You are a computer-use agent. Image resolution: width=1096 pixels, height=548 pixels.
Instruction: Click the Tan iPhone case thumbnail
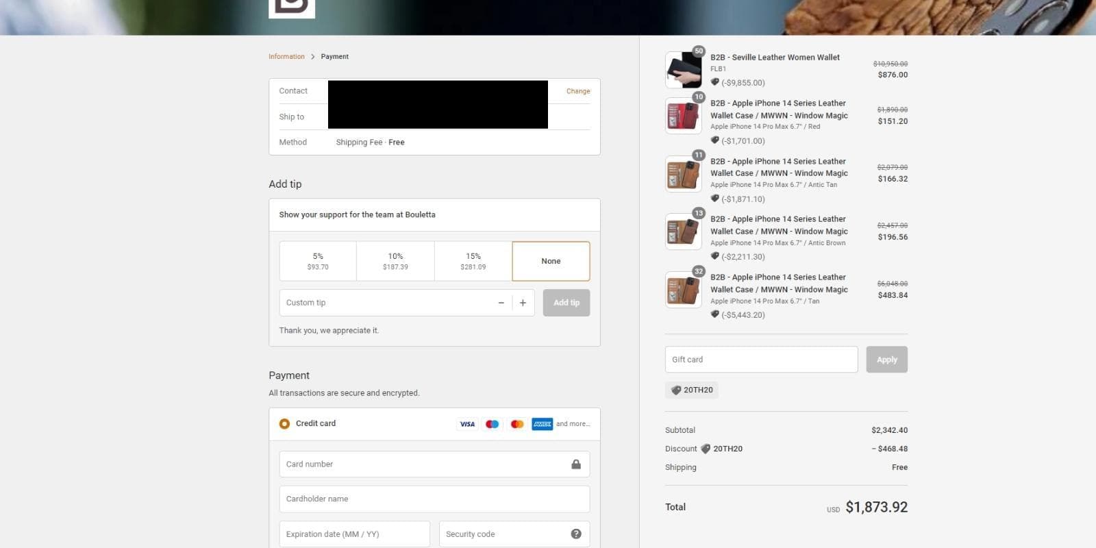pyautogui.click(x=684, y=290)
